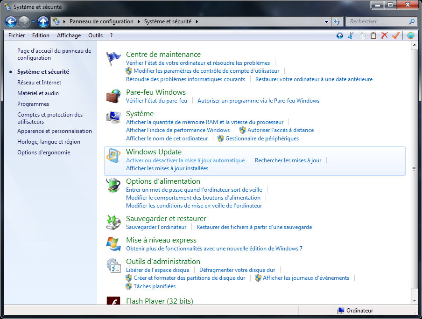Click Autoriser un programme via le Pare-feu Windows
This screenshot has height=319, width=422.
258,101
